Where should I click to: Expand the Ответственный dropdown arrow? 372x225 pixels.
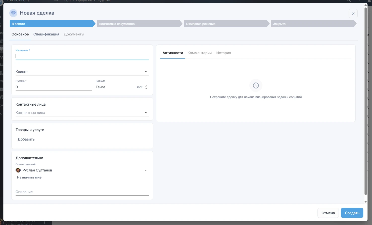tap(146, 170)
